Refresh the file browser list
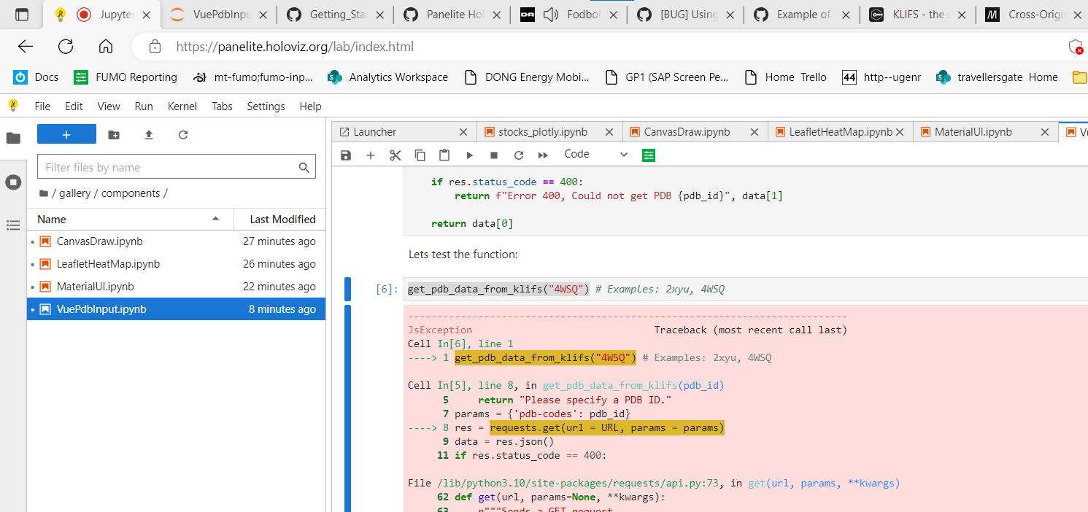1088x512 pixels. [x=183, y=135]
